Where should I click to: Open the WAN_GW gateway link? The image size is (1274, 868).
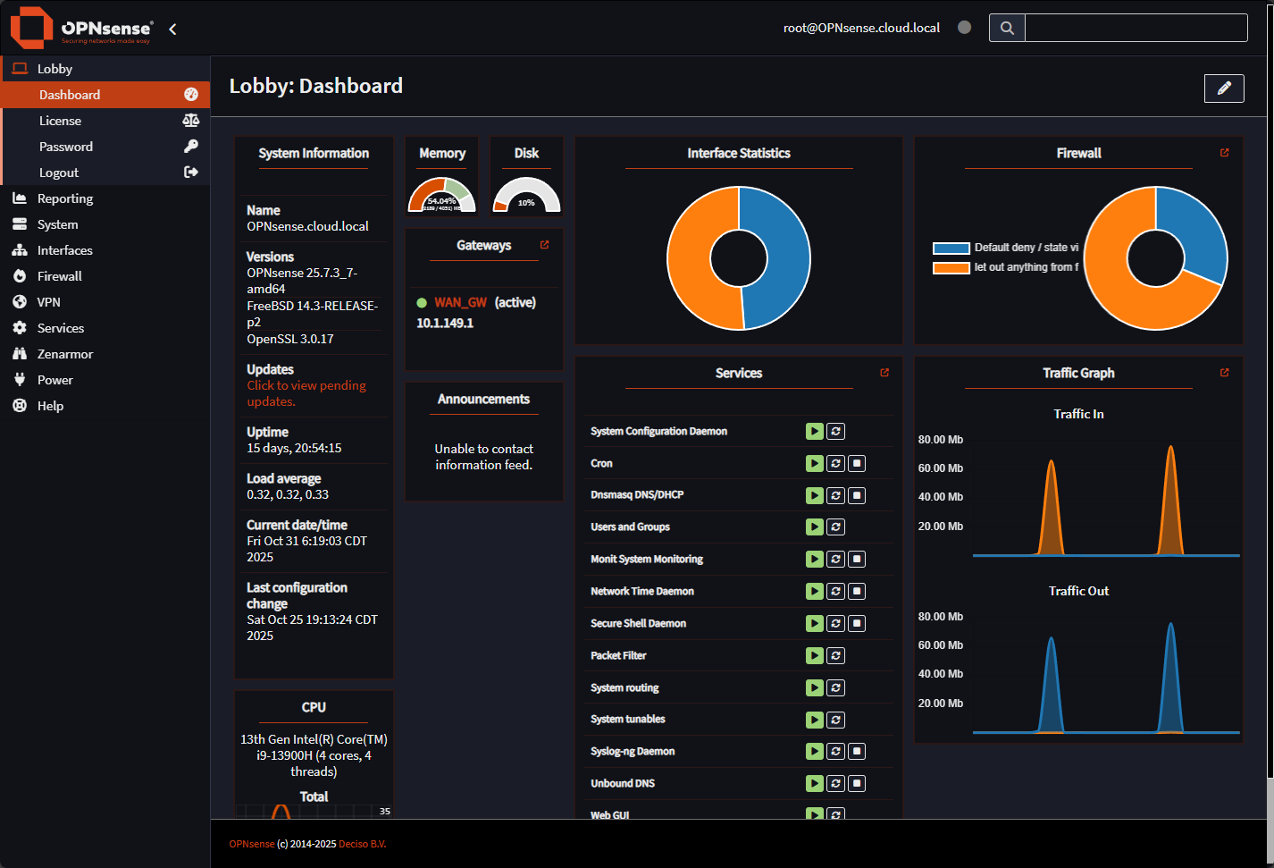click(461, 302)
